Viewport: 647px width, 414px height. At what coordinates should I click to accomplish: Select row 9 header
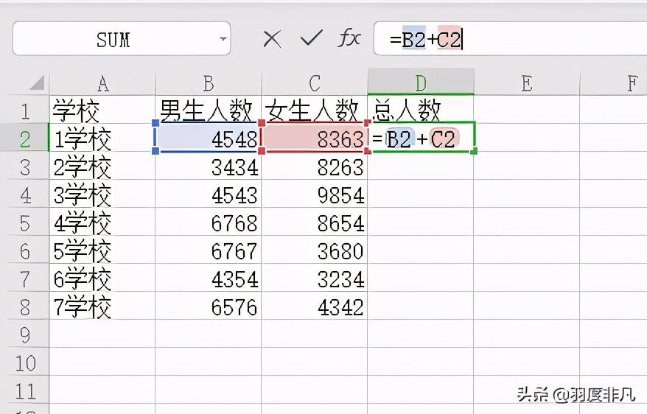click(x=25, y=334)
